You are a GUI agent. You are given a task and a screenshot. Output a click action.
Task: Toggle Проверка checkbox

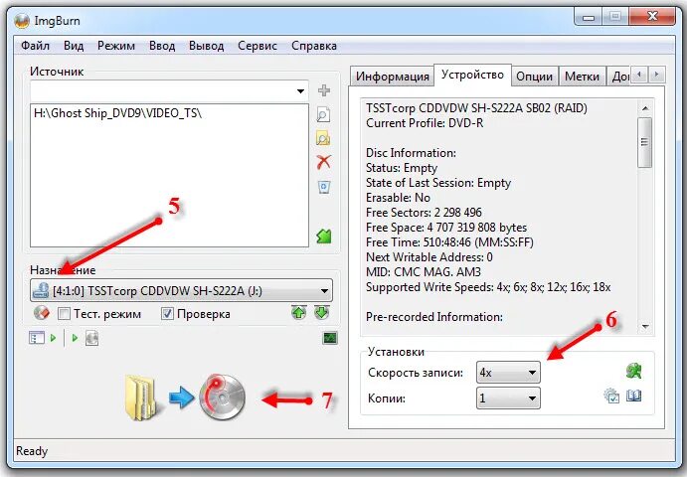pos(167,314)
